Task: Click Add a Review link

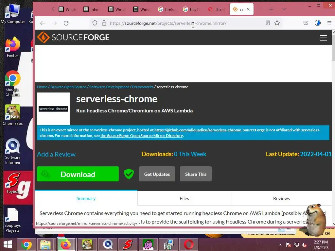Action: click(x=56, y=154)
